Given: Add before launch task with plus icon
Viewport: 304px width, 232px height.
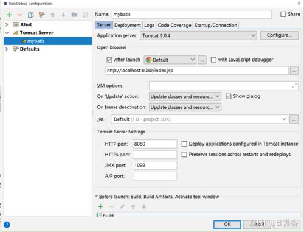Looking at the screenshot, I should coord(100,206).
